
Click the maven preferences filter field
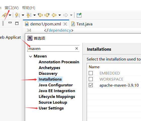click(51, 48)
